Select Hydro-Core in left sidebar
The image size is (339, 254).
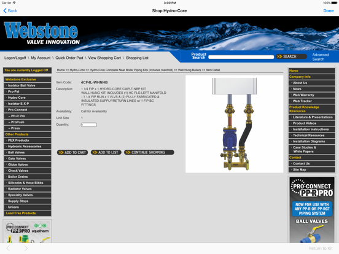(x=28, y=98)
